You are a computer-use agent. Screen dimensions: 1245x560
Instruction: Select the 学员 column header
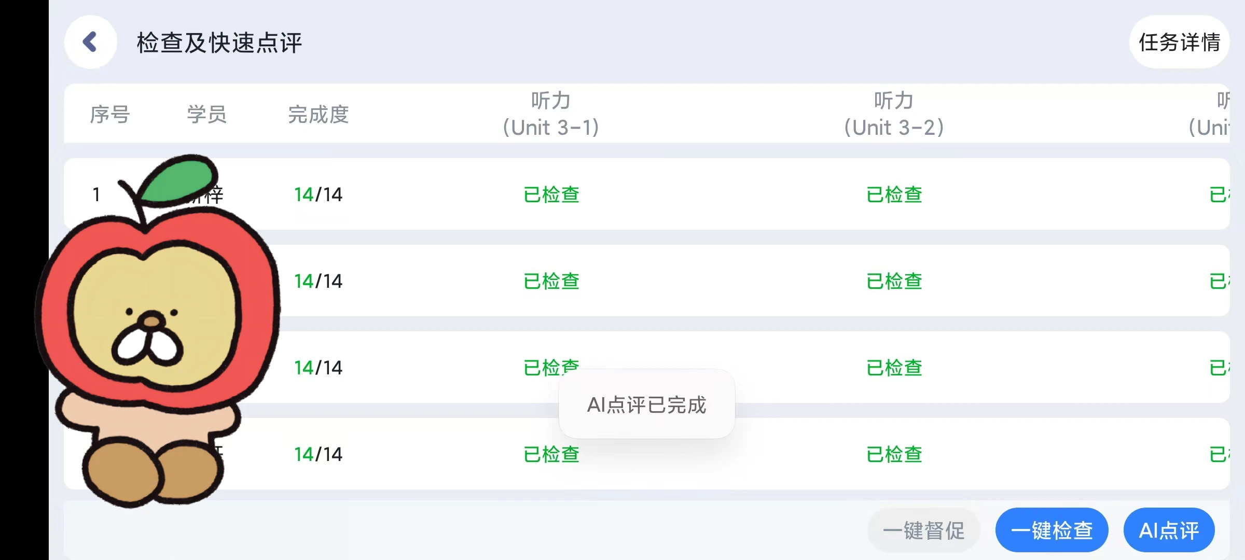(206, 115)
